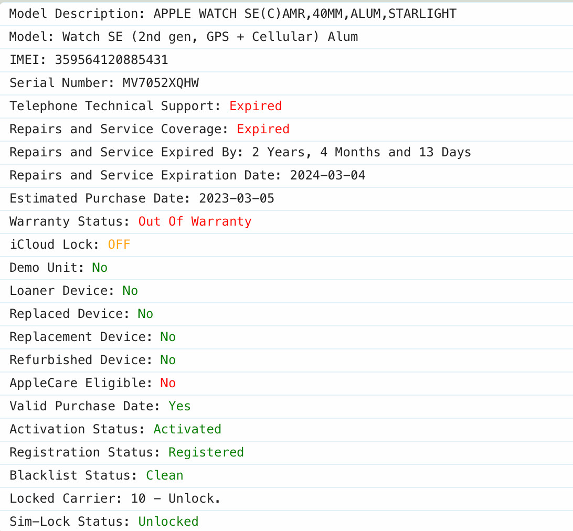Select the Model text Watch SE (2nd gen, GPS + Cellular) Alum

pos(210,37)
